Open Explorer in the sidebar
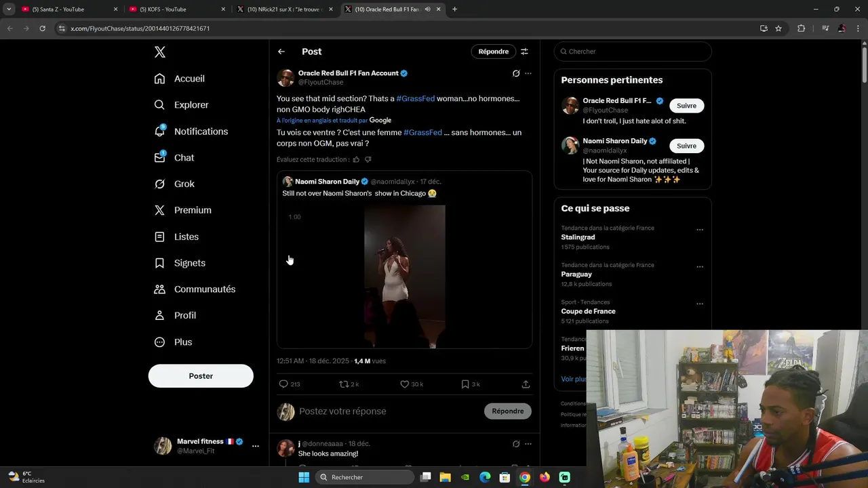 pos(182,105)
